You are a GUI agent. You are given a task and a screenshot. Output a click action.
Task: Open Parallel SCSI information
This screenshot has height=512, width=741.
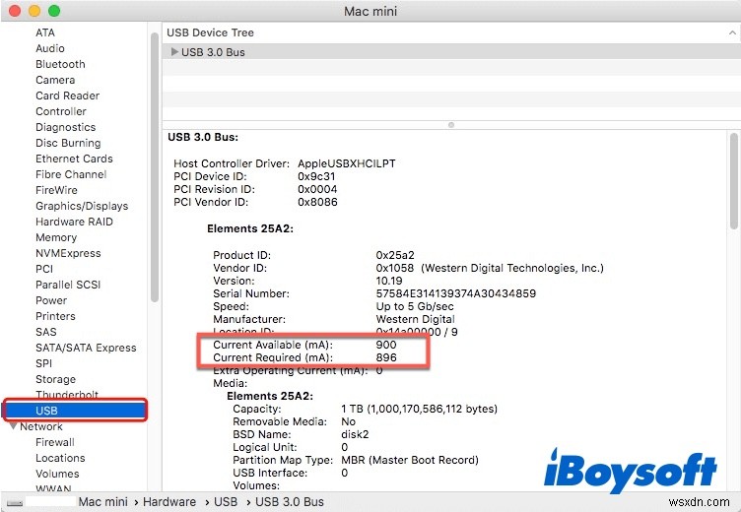point(68,285)
